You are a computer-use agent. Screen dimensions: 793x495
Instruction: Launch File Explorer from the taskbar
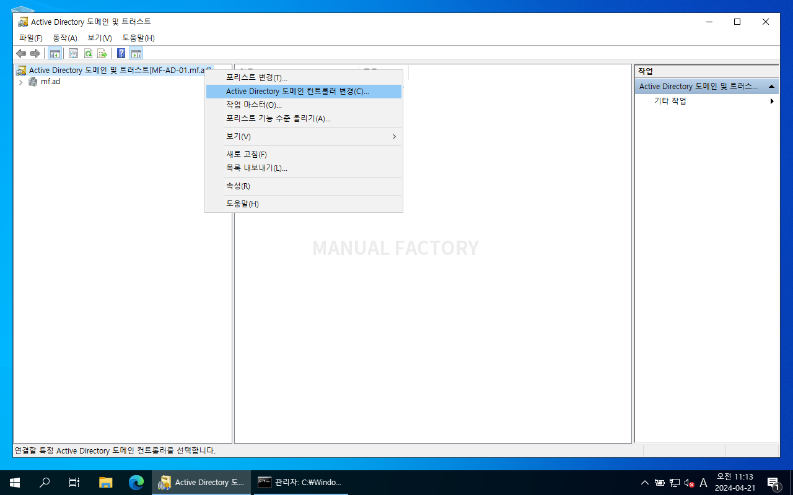pyautogui.click(x=106, y=483)
